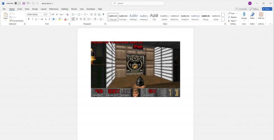
Task: Start Dictate with the microphone icon
Action: [244, 14]
